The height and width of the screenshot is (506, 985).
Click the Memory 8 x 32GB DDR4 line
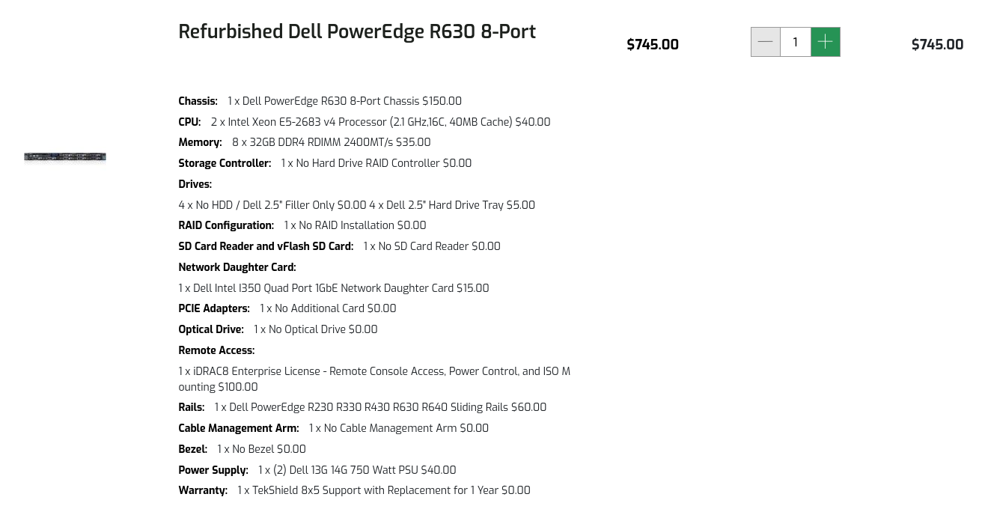pos(304,142)
